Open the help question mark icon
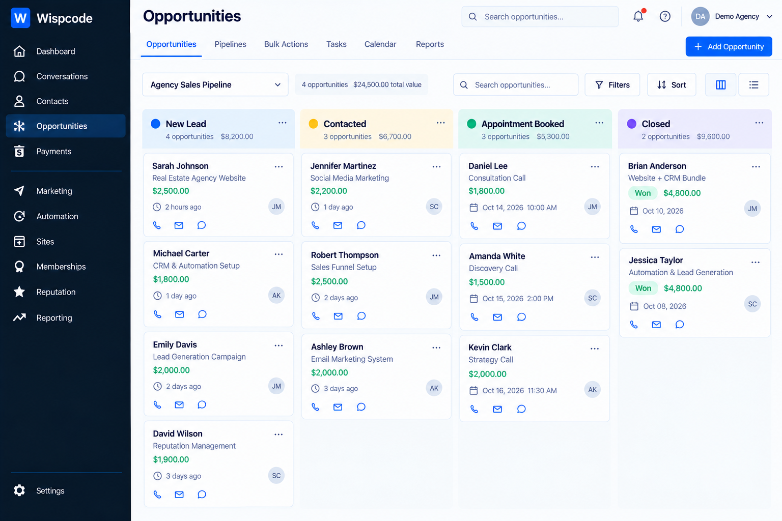 [665, 16]
